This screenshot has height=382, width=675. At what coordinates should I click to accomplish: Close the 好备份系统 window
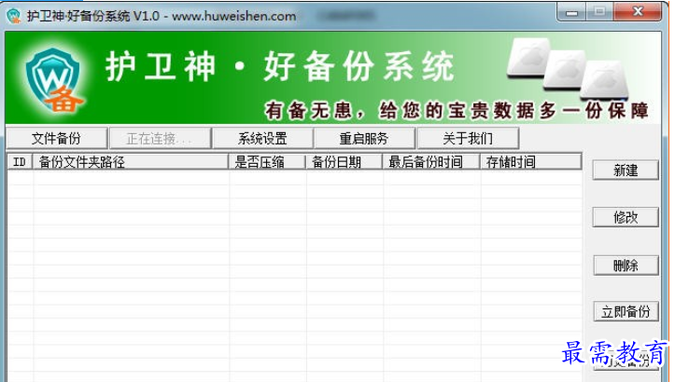coord(638,12)
